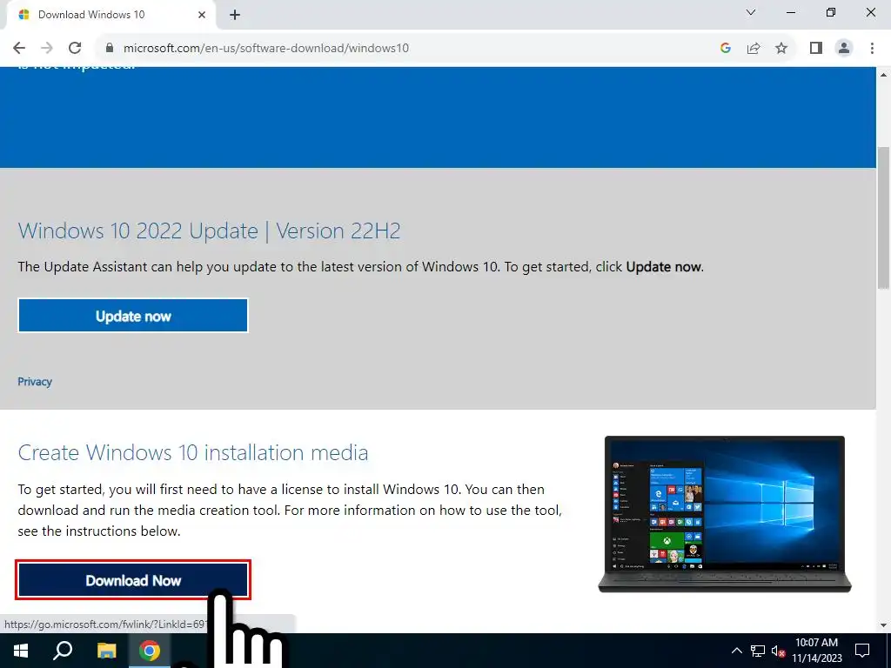View site security lock information
This screenshot has width=891, height=668.
pyautogui.click(x=110, y=49)
